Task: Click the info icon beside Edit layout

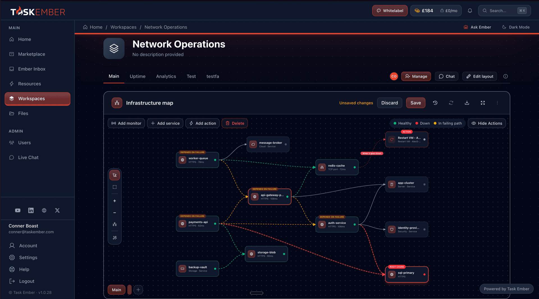Action: tap(506, 76)
